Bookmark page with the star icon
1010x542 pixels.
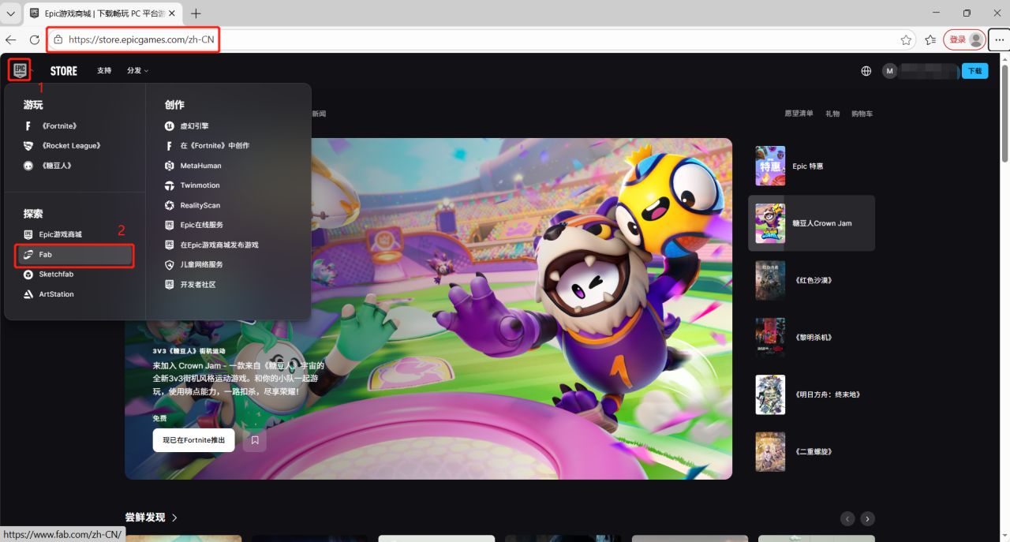coord(907,39)
